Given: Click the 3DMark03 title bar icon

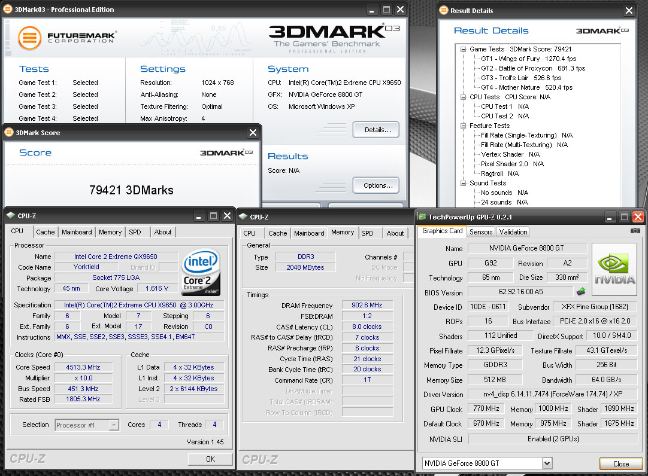Looking at the screenshot, I should coord(7,9).
